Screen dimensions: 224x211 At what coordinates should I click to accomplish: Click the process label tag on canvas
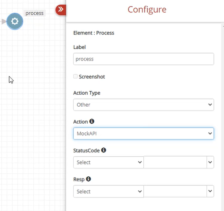point(35,13)
